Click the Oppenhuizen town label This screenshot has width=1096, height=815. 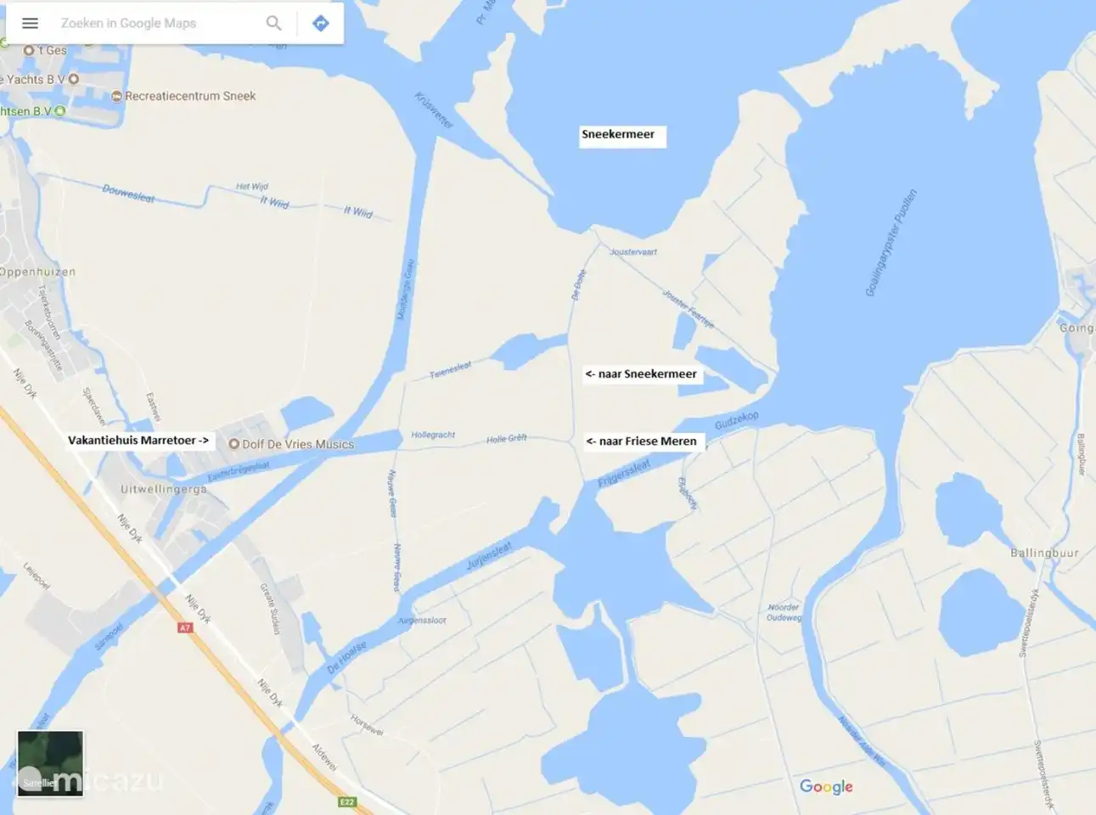click(x=37, y=273)
